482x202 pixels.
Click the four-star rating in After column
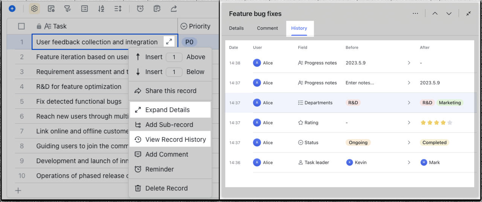coord(436,122)
